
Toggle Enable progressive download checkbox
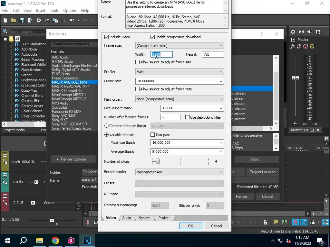[152, 37]
